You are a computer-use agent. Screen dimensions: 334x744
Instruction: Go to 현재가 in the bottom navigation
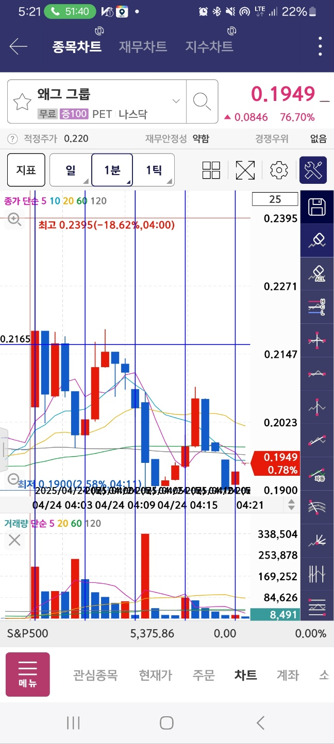tap(155, 675)
